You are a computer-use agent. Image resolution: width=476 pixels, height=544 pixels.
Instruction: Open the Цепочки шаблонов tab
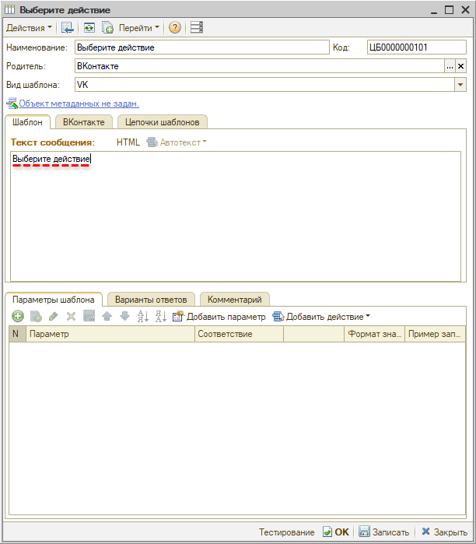pos(162,121)
